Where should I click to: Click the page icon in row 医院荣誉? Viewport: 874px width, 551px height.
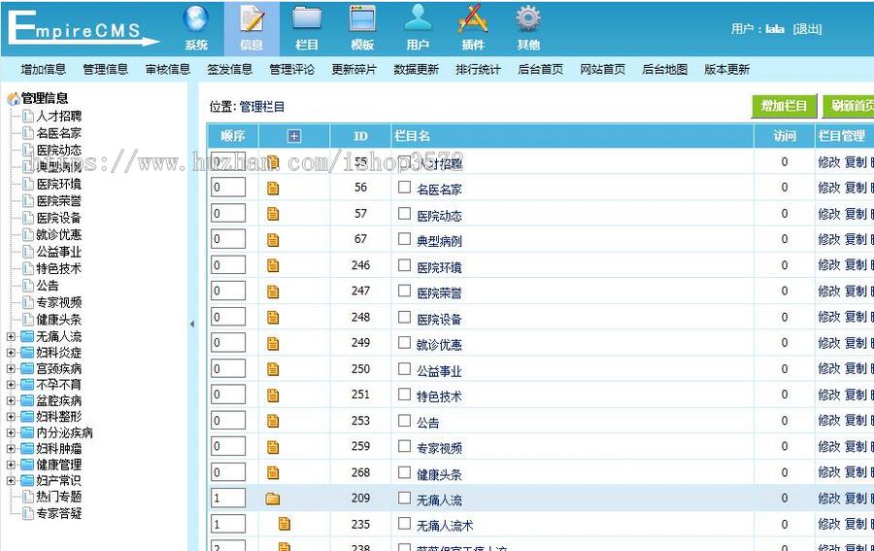click(273, 292)
